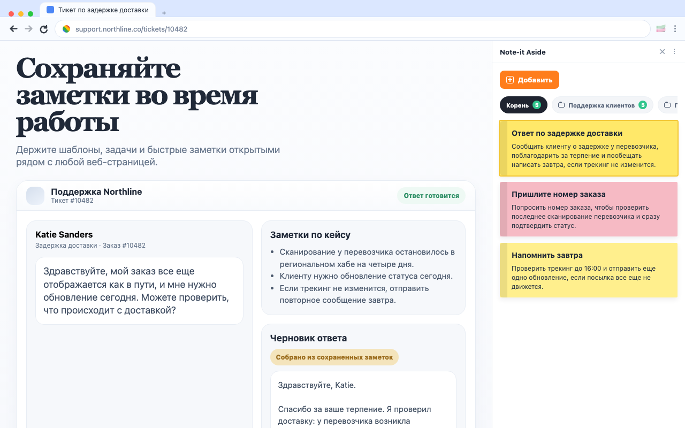The height and width of the screenshot is (428, 685).
Task: Open the Note-it Aside options menu
Action: click(x=674, y=51)
